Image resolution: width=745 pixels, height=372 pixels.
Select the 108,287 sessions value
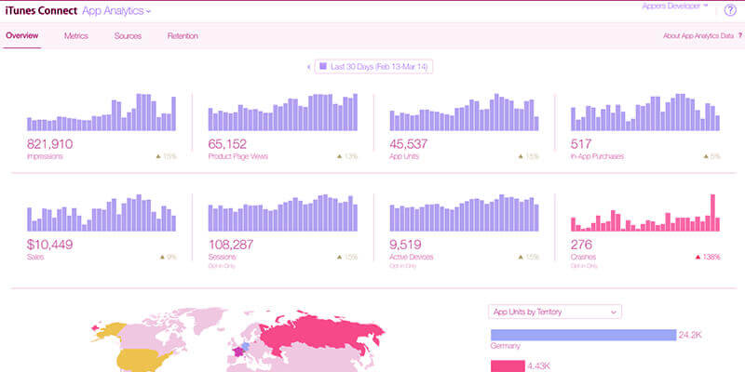231,245
